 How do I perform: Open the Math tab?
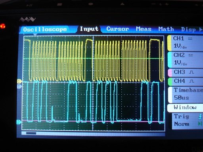(x=166, y=29)
